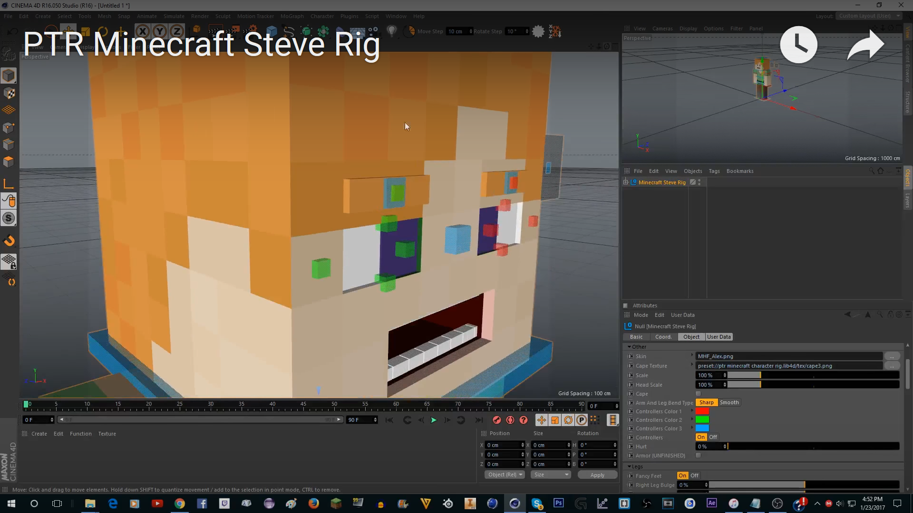Image resolution: width=913 pixels, height=513 pixels.
Task: Click the gear icon beside Rotate Step
Action: pyautogui.click(x=538, y=31)
